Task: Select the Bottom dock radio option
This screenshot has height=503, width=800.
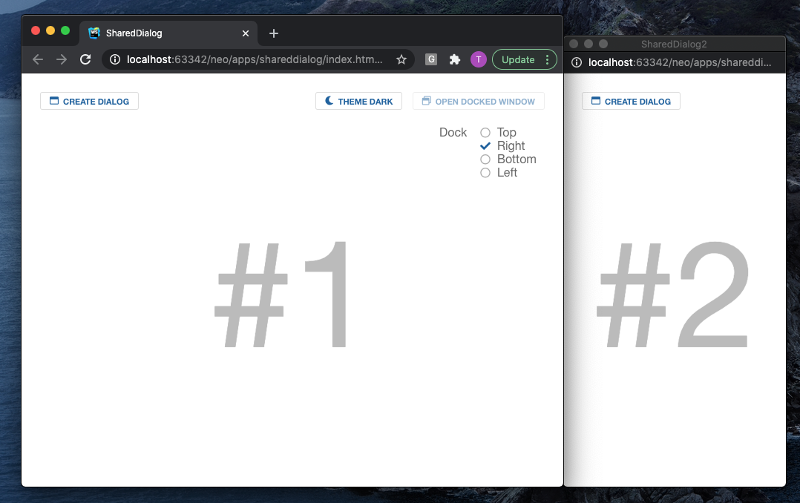Action: point(485,160)
